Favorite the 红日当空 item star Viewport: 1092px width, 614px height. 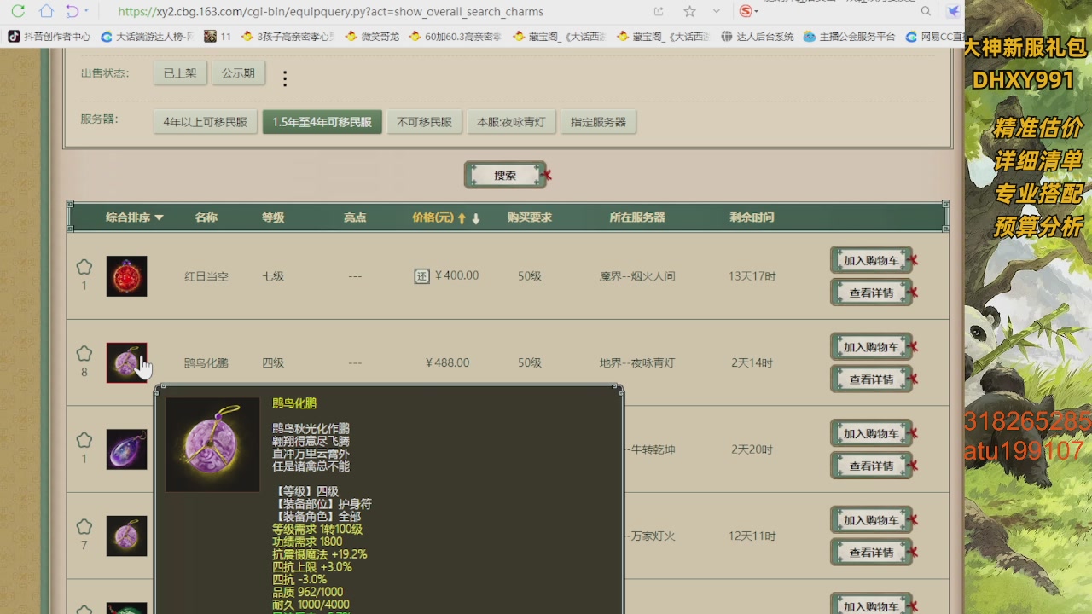coord(84,267)
